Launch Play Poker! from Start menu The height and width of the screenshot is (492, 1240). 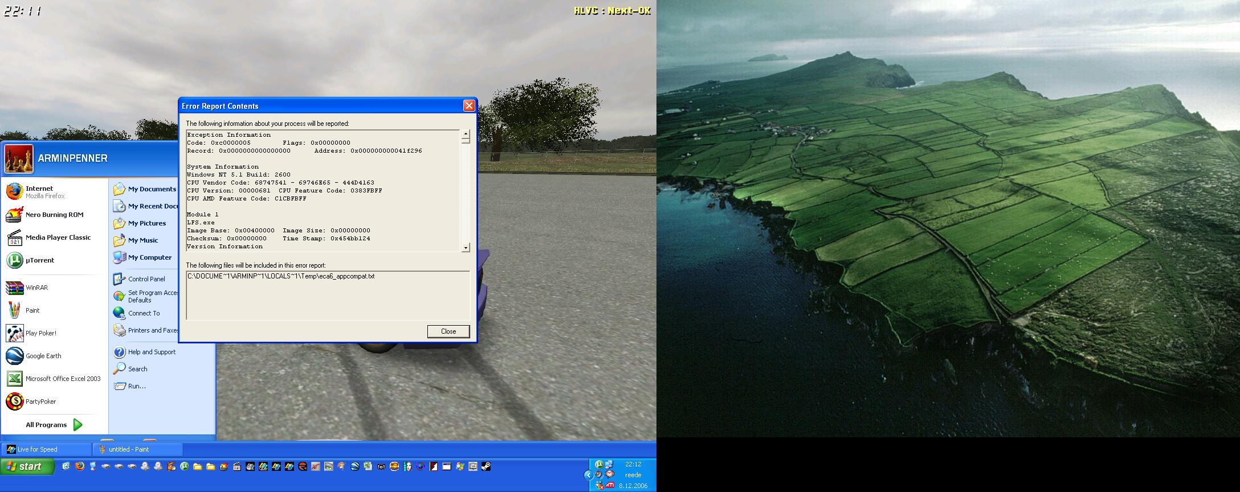(x=54, y=333)
